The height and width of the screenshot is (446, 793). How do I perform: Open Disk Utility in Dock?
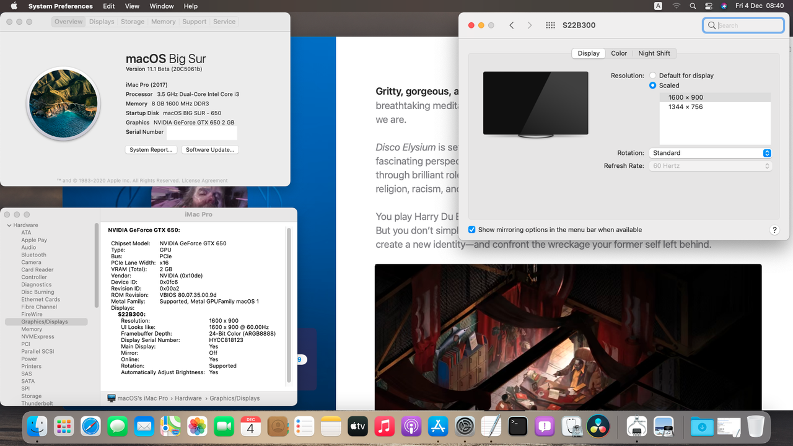click(x=571, y=426)
